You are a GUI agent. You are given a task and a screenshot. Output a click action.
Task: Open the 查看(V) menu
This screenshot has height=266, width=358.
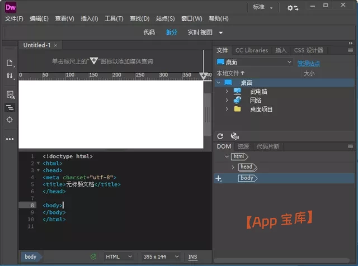click(65, 18)
